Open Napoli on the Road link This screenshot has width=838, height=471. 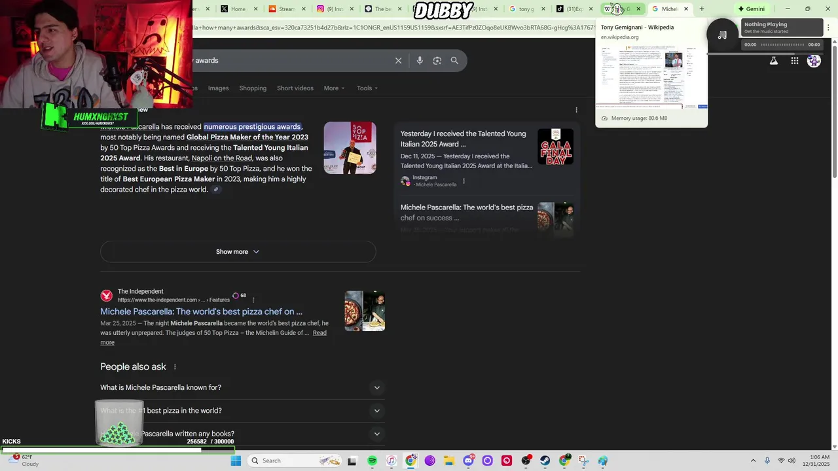click(x=222, y=158)
